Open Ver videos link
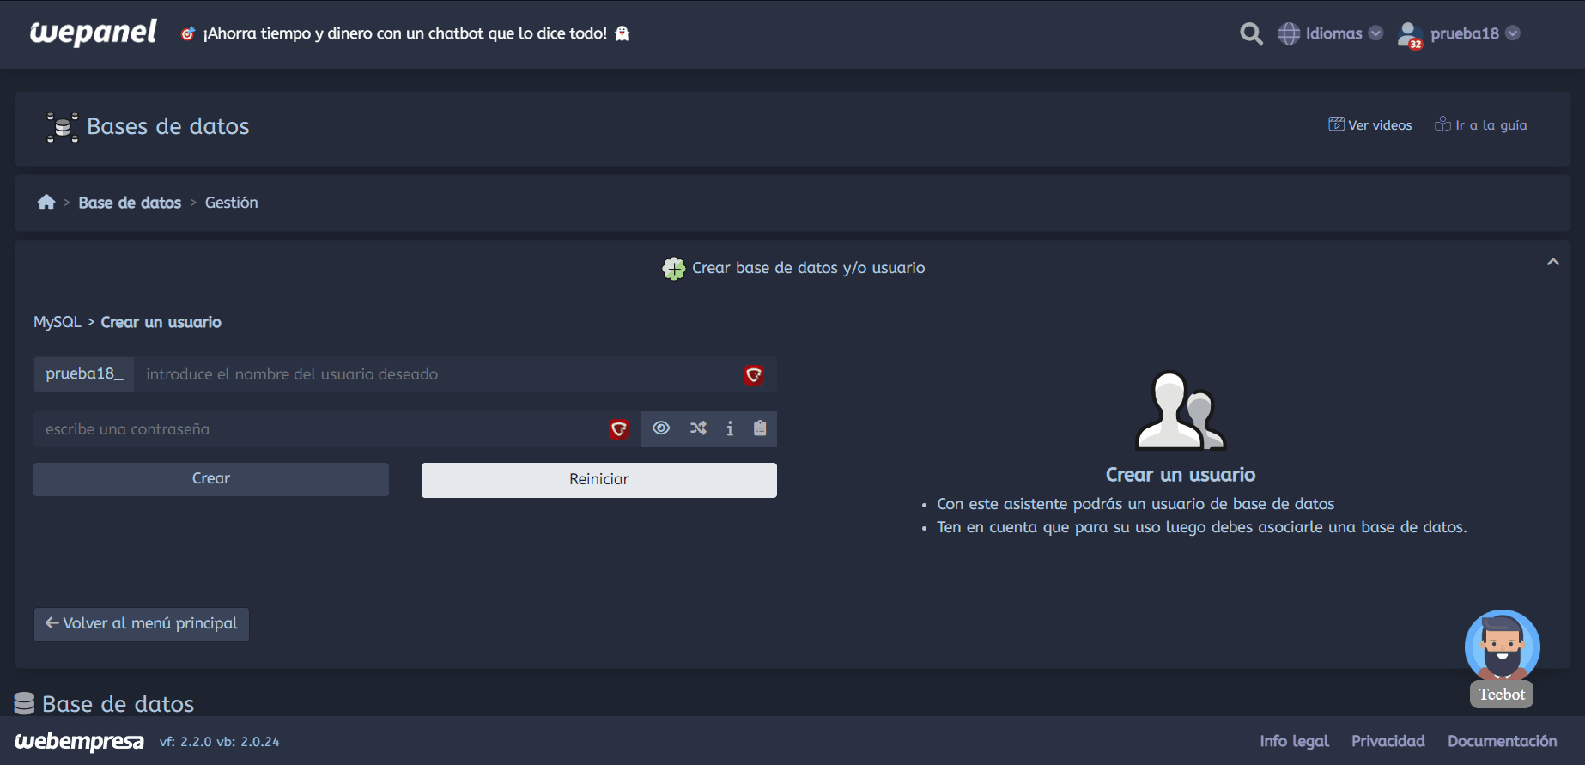The image size is (1585, 765). click(1370, 125)
